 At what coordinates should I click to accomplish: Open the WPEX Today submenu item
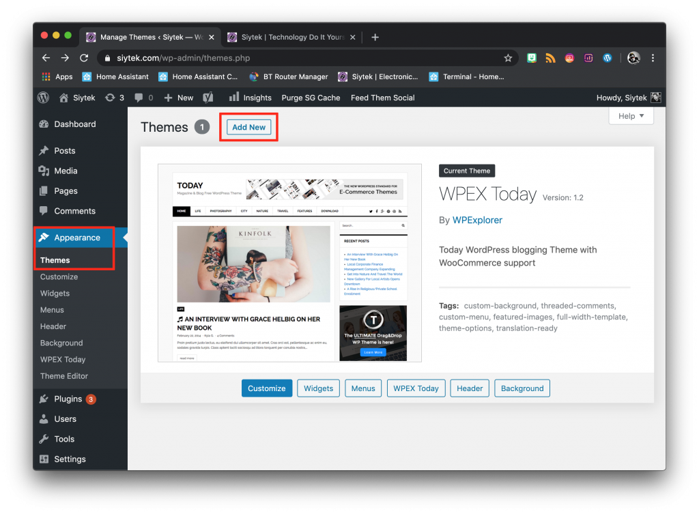click(63, 359)
